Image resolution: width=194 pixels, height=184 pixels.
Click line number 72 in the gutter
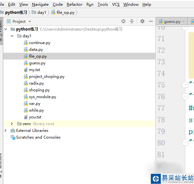click(161, 50)
